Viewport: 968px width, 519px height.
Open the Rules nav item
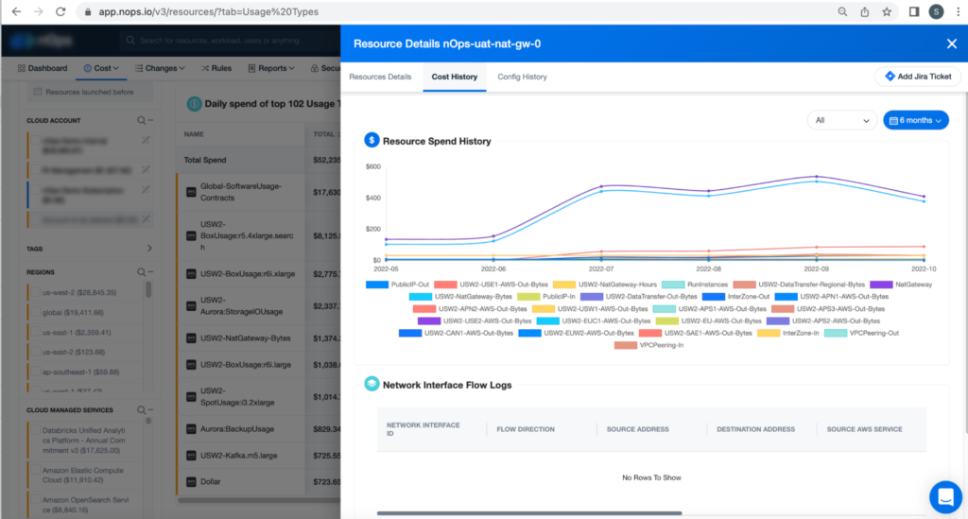tap(216, 68)
